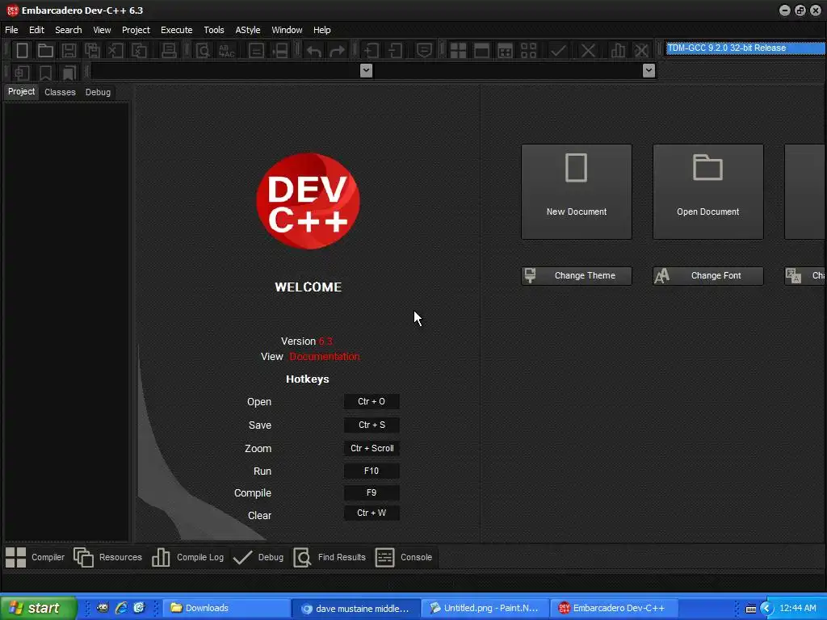Open the second function list dropdown arrow

pos(649,71)
